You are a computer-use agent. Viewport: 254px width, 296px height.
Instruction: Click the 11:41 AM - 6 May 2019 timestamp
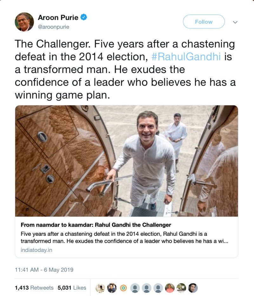click(x=44, y=270)
